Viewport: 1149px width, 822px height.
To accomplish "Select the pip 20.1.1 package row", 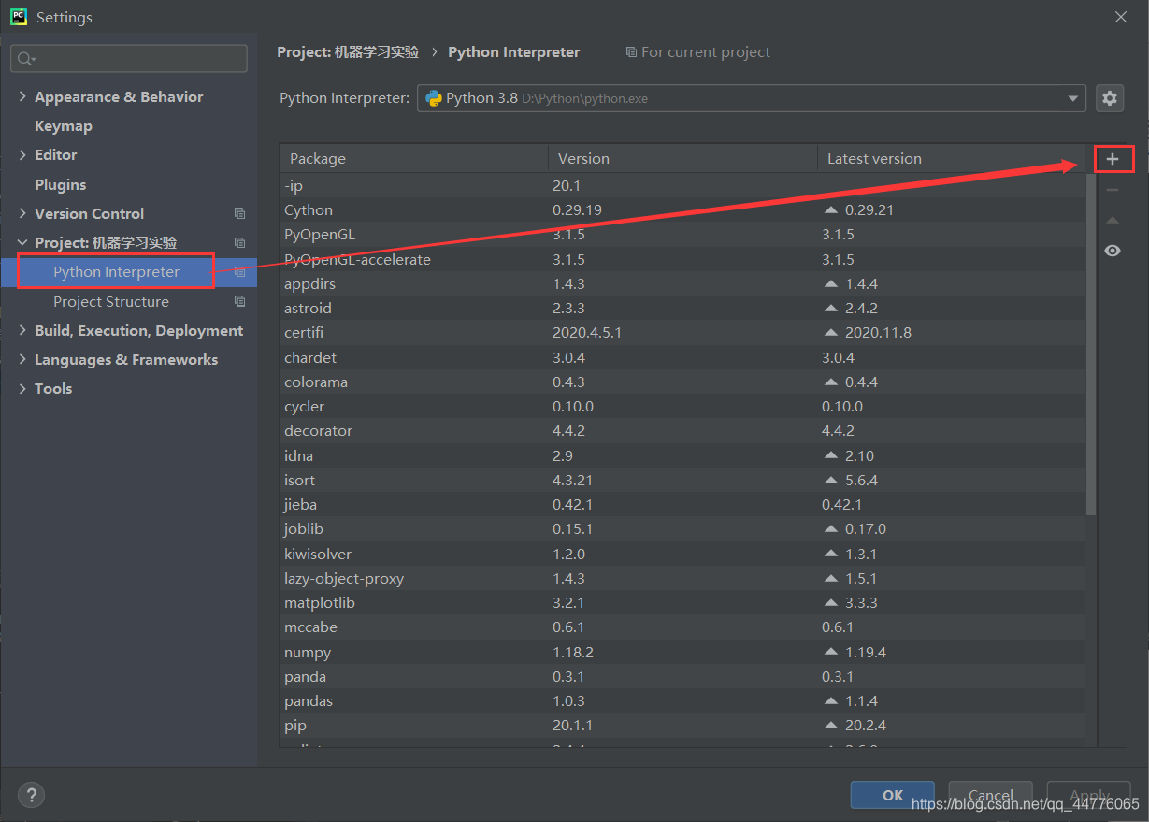I will pos(682,725).
